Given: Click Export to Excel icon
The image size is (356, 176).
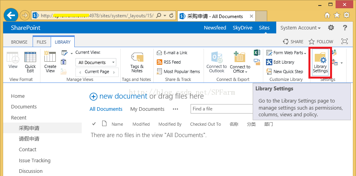Looking at the screenshot, I should click(257, 53).
